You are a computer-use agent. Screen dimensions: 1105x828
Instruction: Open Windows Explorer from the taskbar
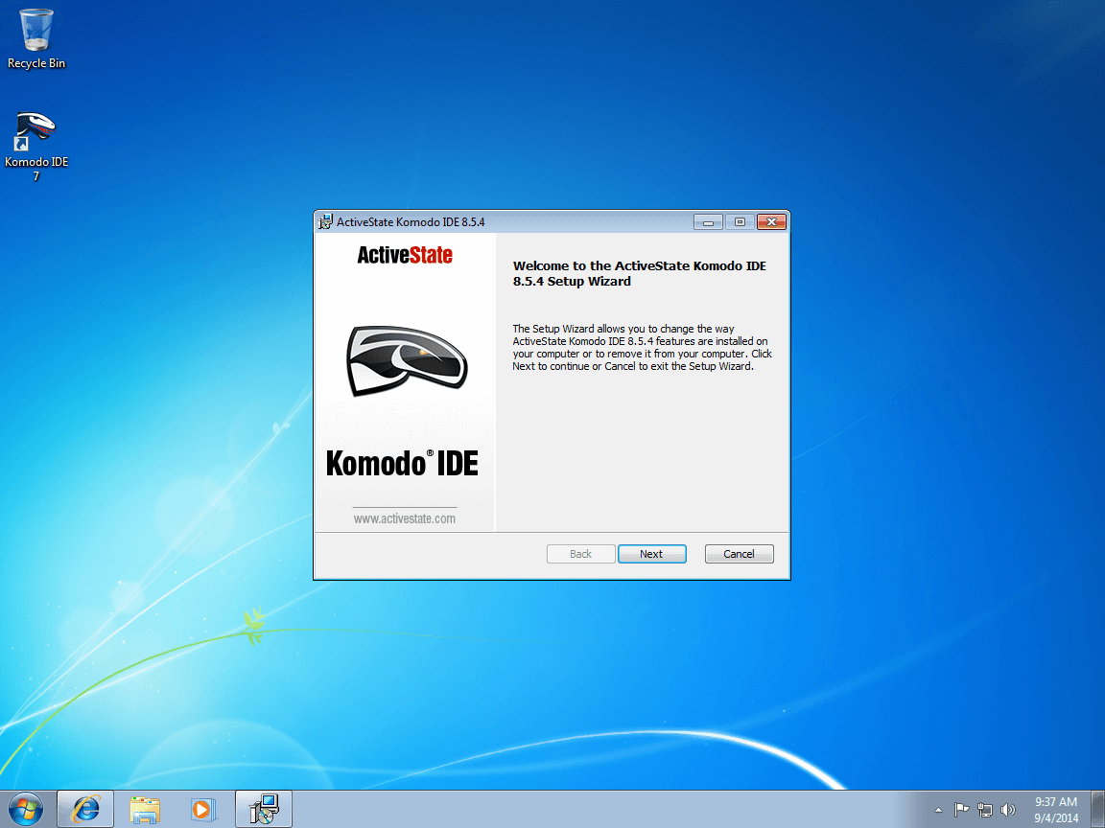[145, 810]
